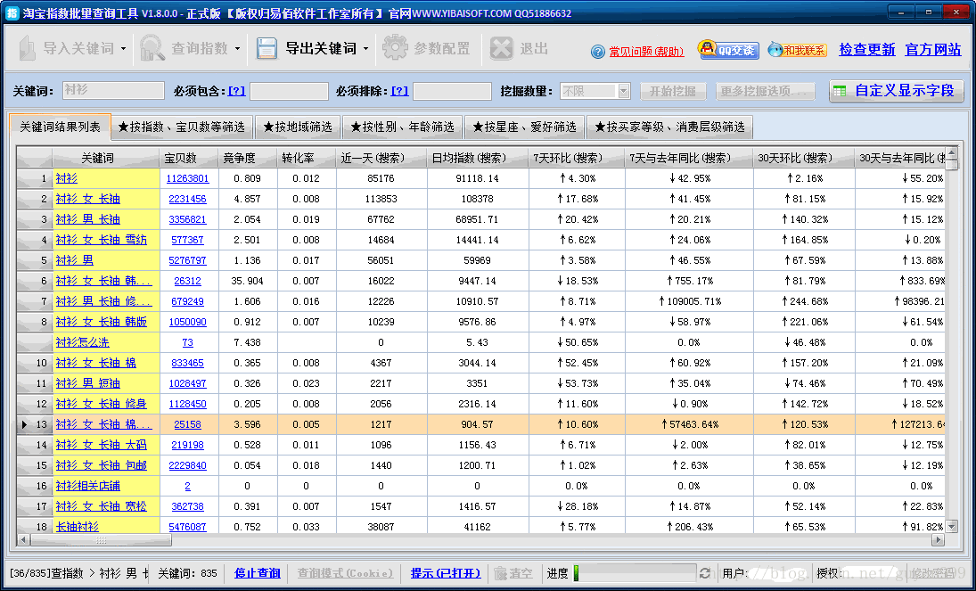Image resolution: width=976 pixels, height=591 pixels.
Task: Click the help question-mark icon
Action: 597,52
